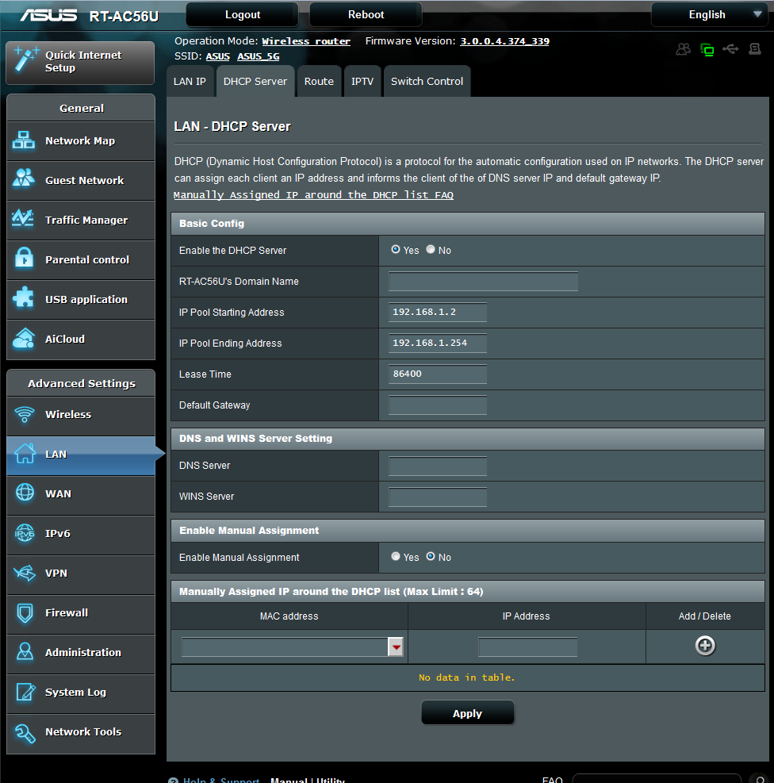
Task: Open the Wireless router operation mode link
Action: tap(306, 41)
